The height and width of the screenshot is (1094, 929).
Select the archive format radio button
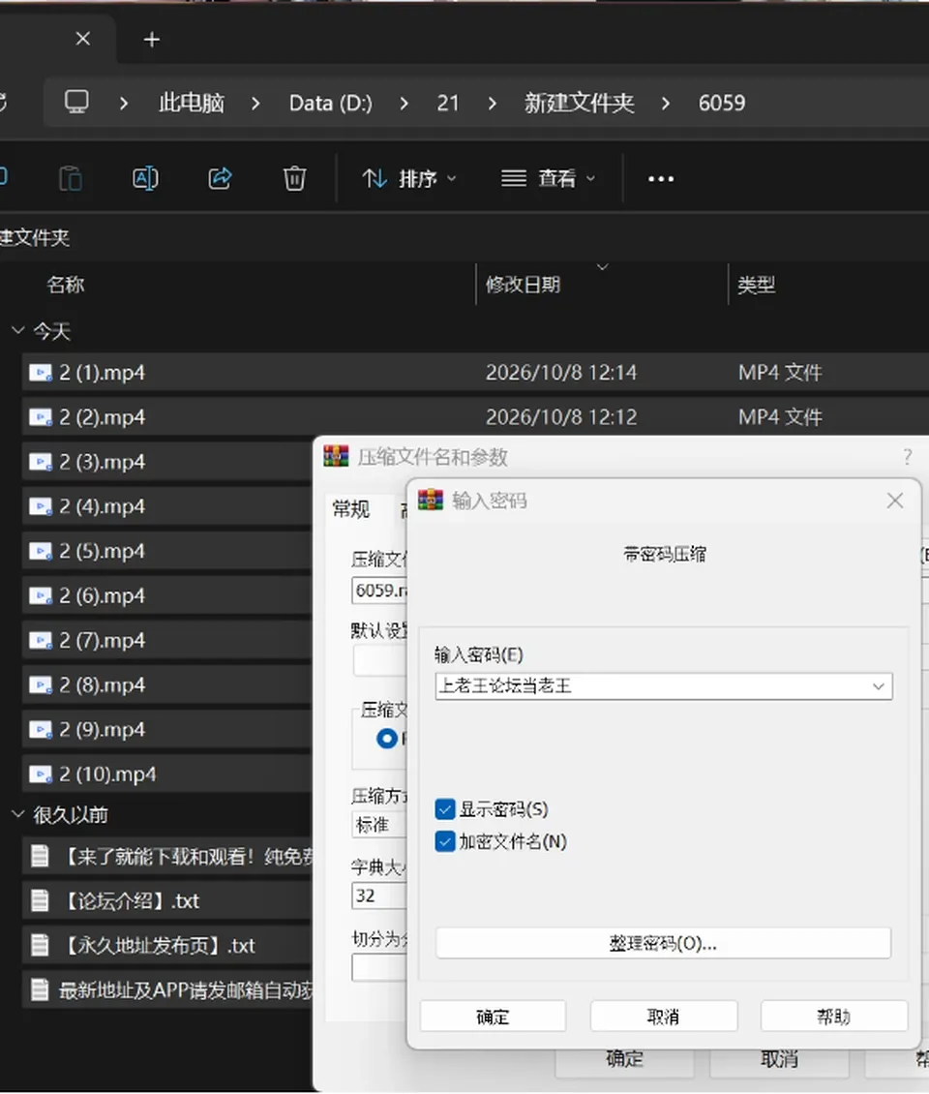pos(386,738)
